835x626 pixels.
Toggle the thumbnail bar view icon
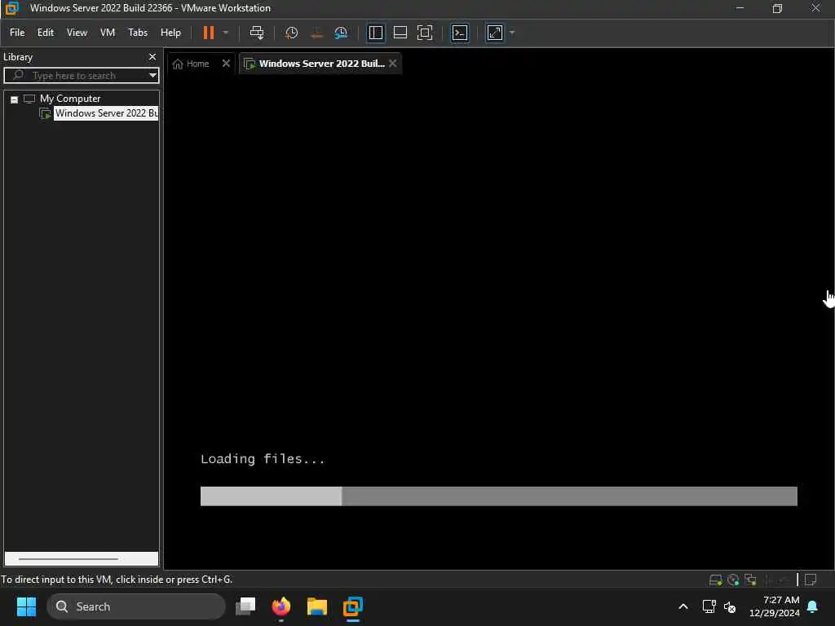click(x=400, y=33)
